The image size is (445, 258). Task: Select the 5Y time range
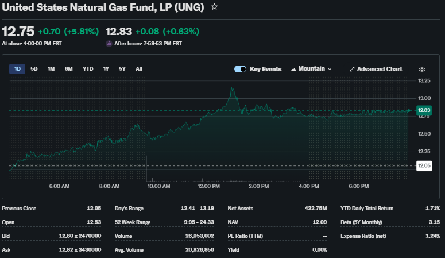tap(122, 69)
